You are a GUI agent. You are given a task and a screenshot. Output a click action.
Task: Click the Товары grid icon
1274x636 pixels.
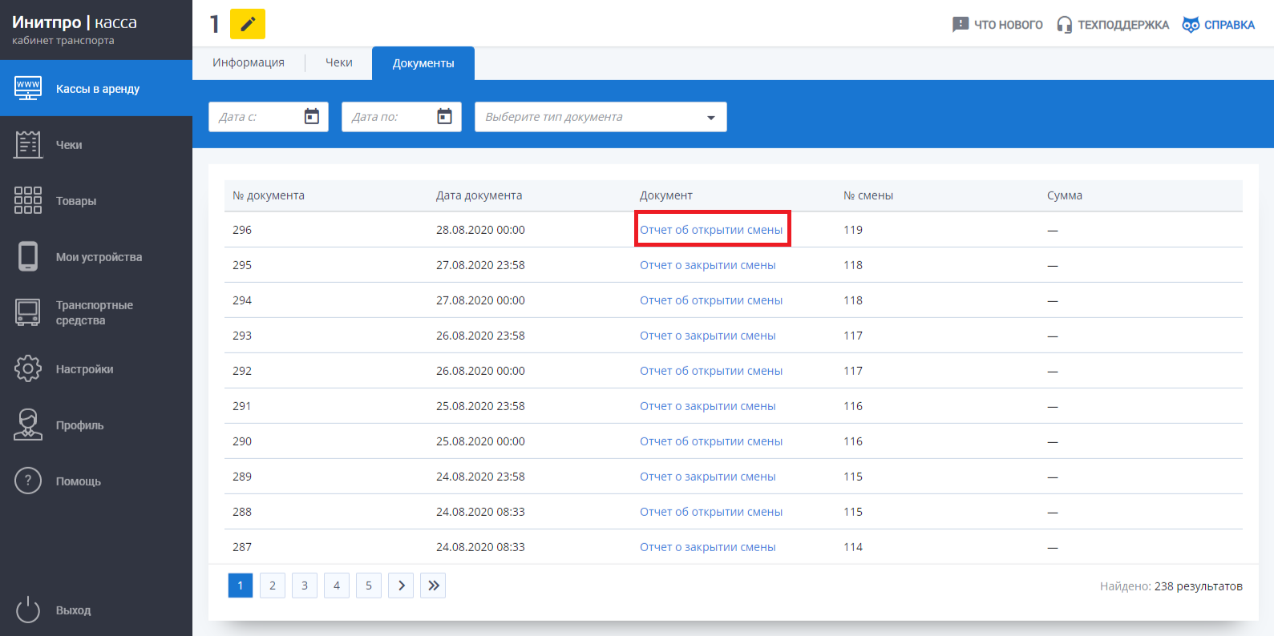[28, 200]
